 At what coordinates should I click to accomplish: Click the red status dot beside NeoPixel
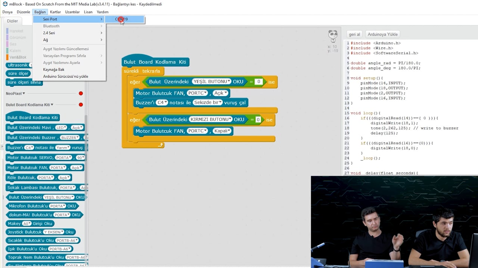pos(81,93)
